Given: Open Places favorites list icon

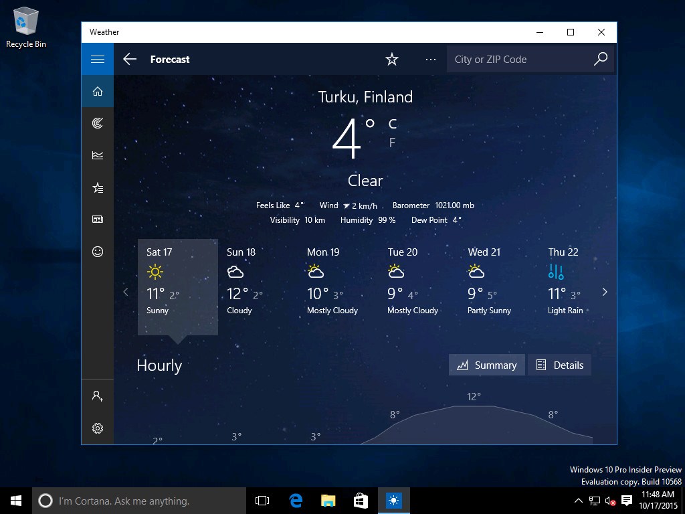Looking at the screenshot, I should point(98,187).
